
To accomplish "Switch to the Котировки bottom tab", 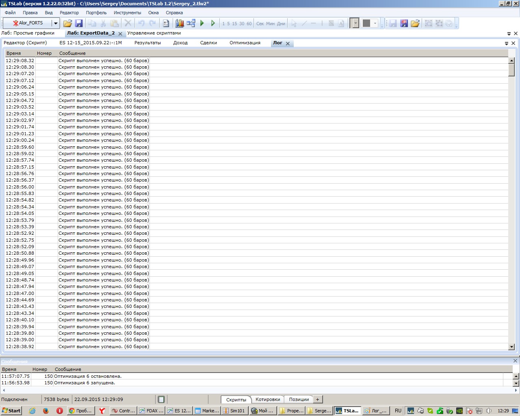I will pyautogui.click(x=268, y=399).
